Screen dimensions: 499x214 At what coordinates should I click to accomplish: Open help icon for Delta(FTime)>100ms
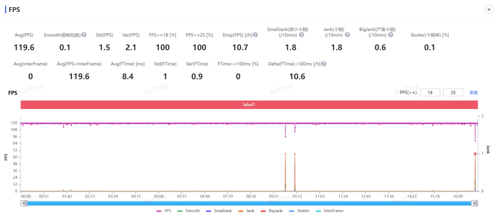pos(324,64)
